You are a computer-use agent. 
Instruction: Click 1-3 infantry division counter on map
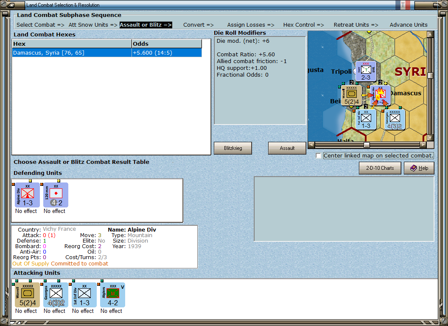tap(366, 120)
